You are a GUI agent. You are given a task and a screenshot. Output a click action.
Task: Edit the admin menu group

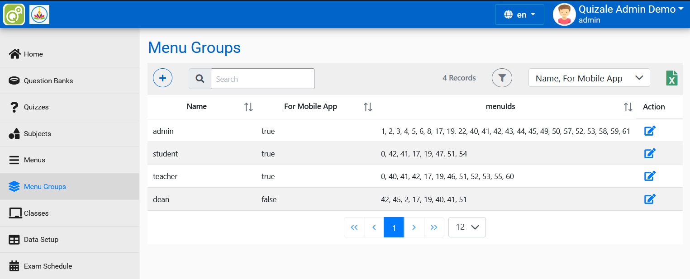[650, 130]
